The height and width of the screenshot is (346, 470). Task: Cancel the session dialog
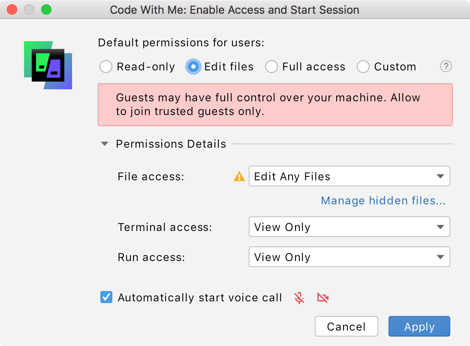346,326
